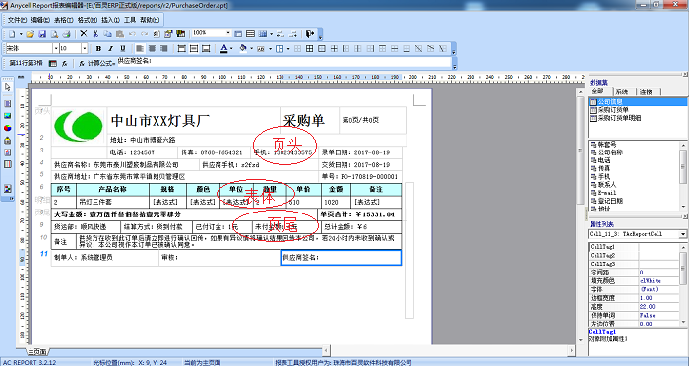Click the Save disk icon

(42, 33)
